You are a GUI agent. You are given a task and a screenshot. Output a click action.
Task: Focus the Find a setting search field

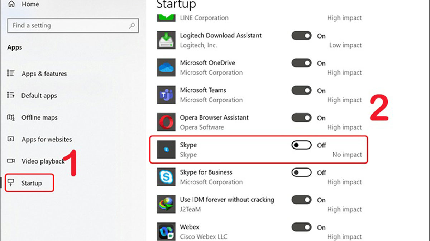(73, 26)
